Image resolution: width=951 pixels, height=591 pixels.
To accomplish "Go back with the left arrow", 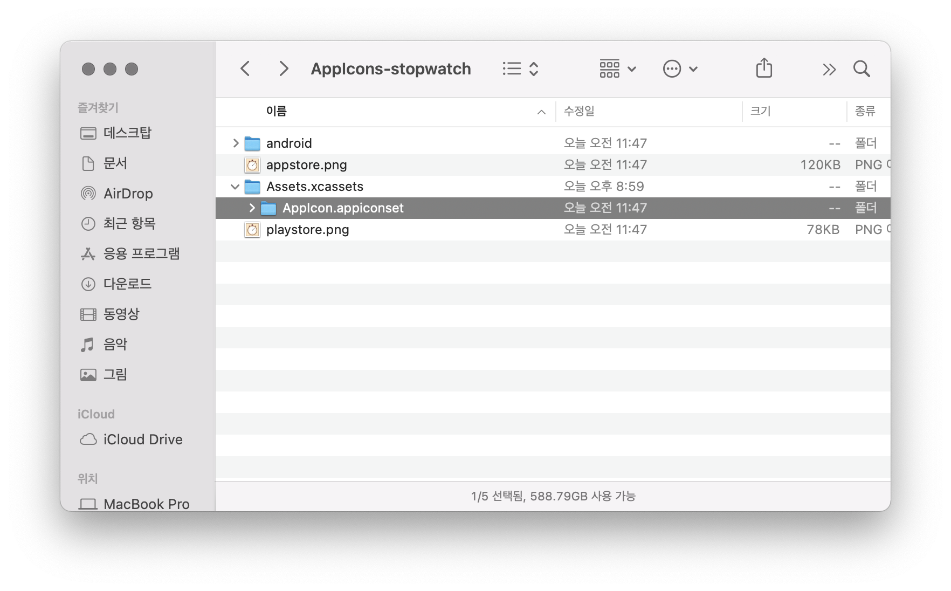I will coord(245,69).
